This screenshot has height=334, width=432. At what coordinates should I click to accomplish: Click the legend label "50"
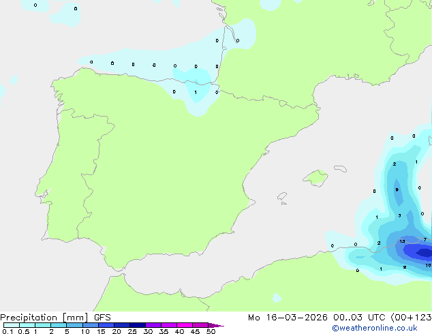[211, 331]
